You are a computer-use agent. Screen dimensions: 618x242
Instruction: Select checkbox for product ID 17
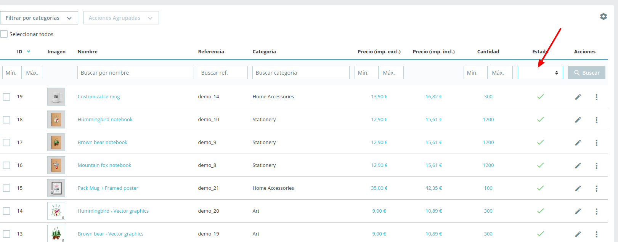coord(6,143)
